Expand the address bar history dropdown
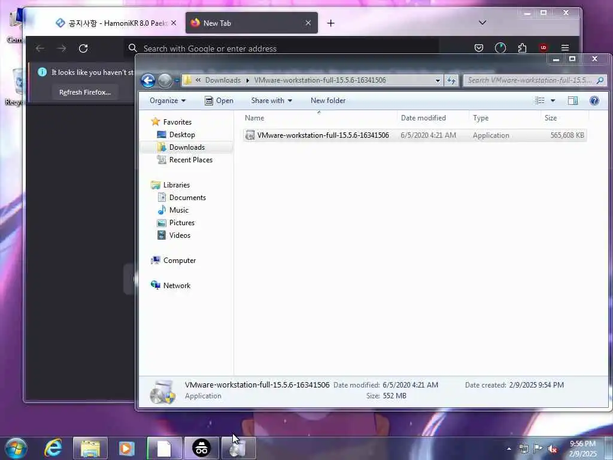The image size is (613, 460). (x=438, y=81)
